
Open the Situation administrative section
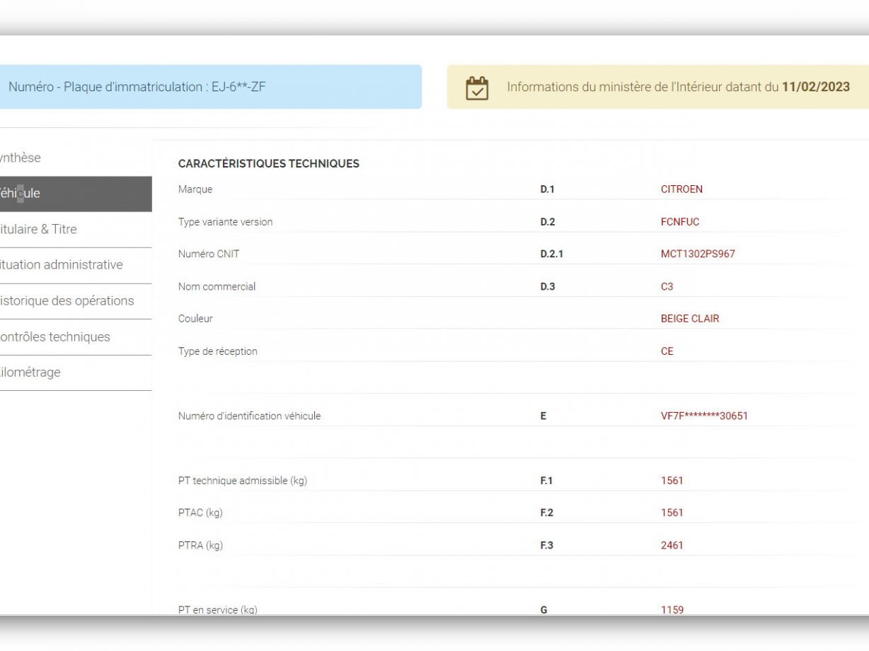pos(62,265)
